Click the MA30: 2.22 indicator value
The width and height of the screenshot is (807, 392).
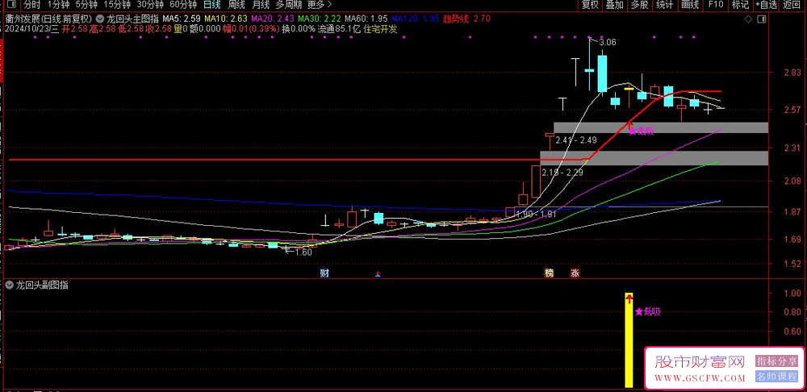pyautogui.click(x=320, y=19)
